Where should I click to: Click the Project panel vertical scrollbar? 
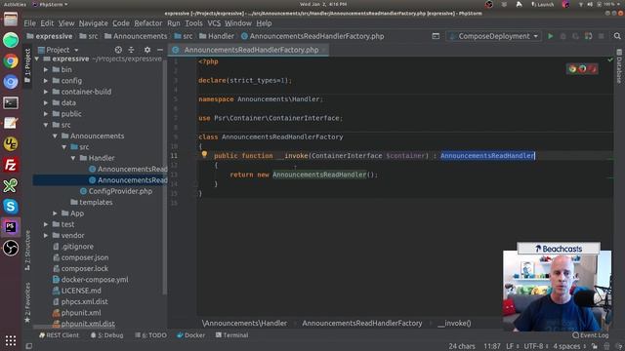point(165,177)
